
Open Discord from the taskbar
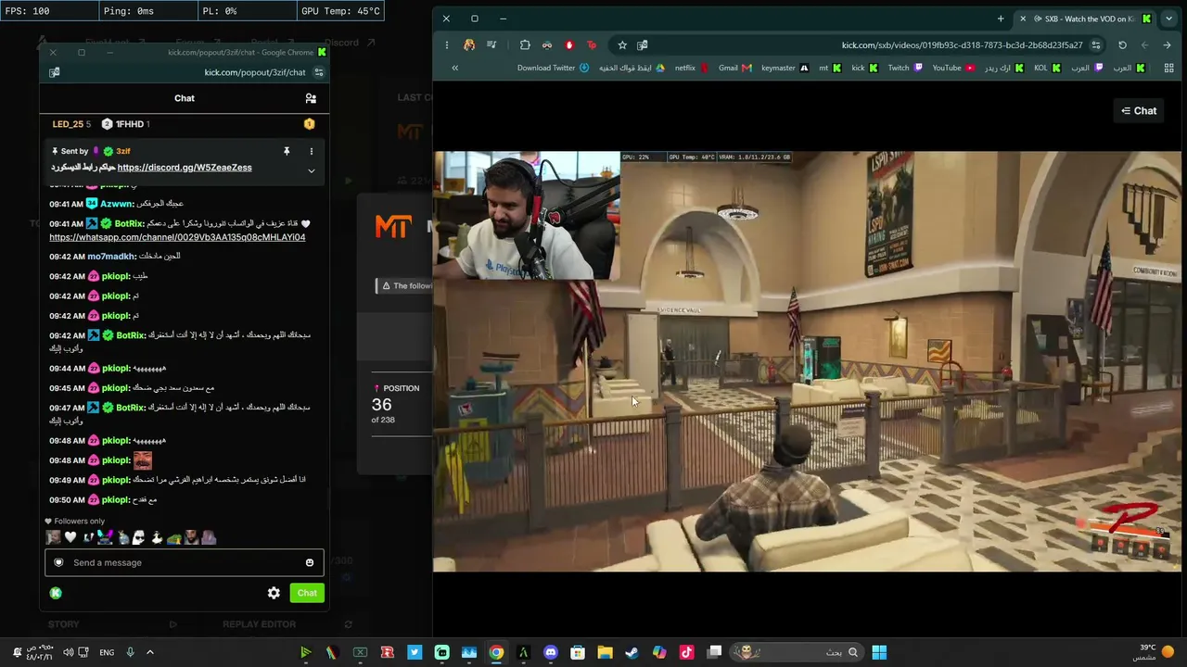(x=551, y=652)
